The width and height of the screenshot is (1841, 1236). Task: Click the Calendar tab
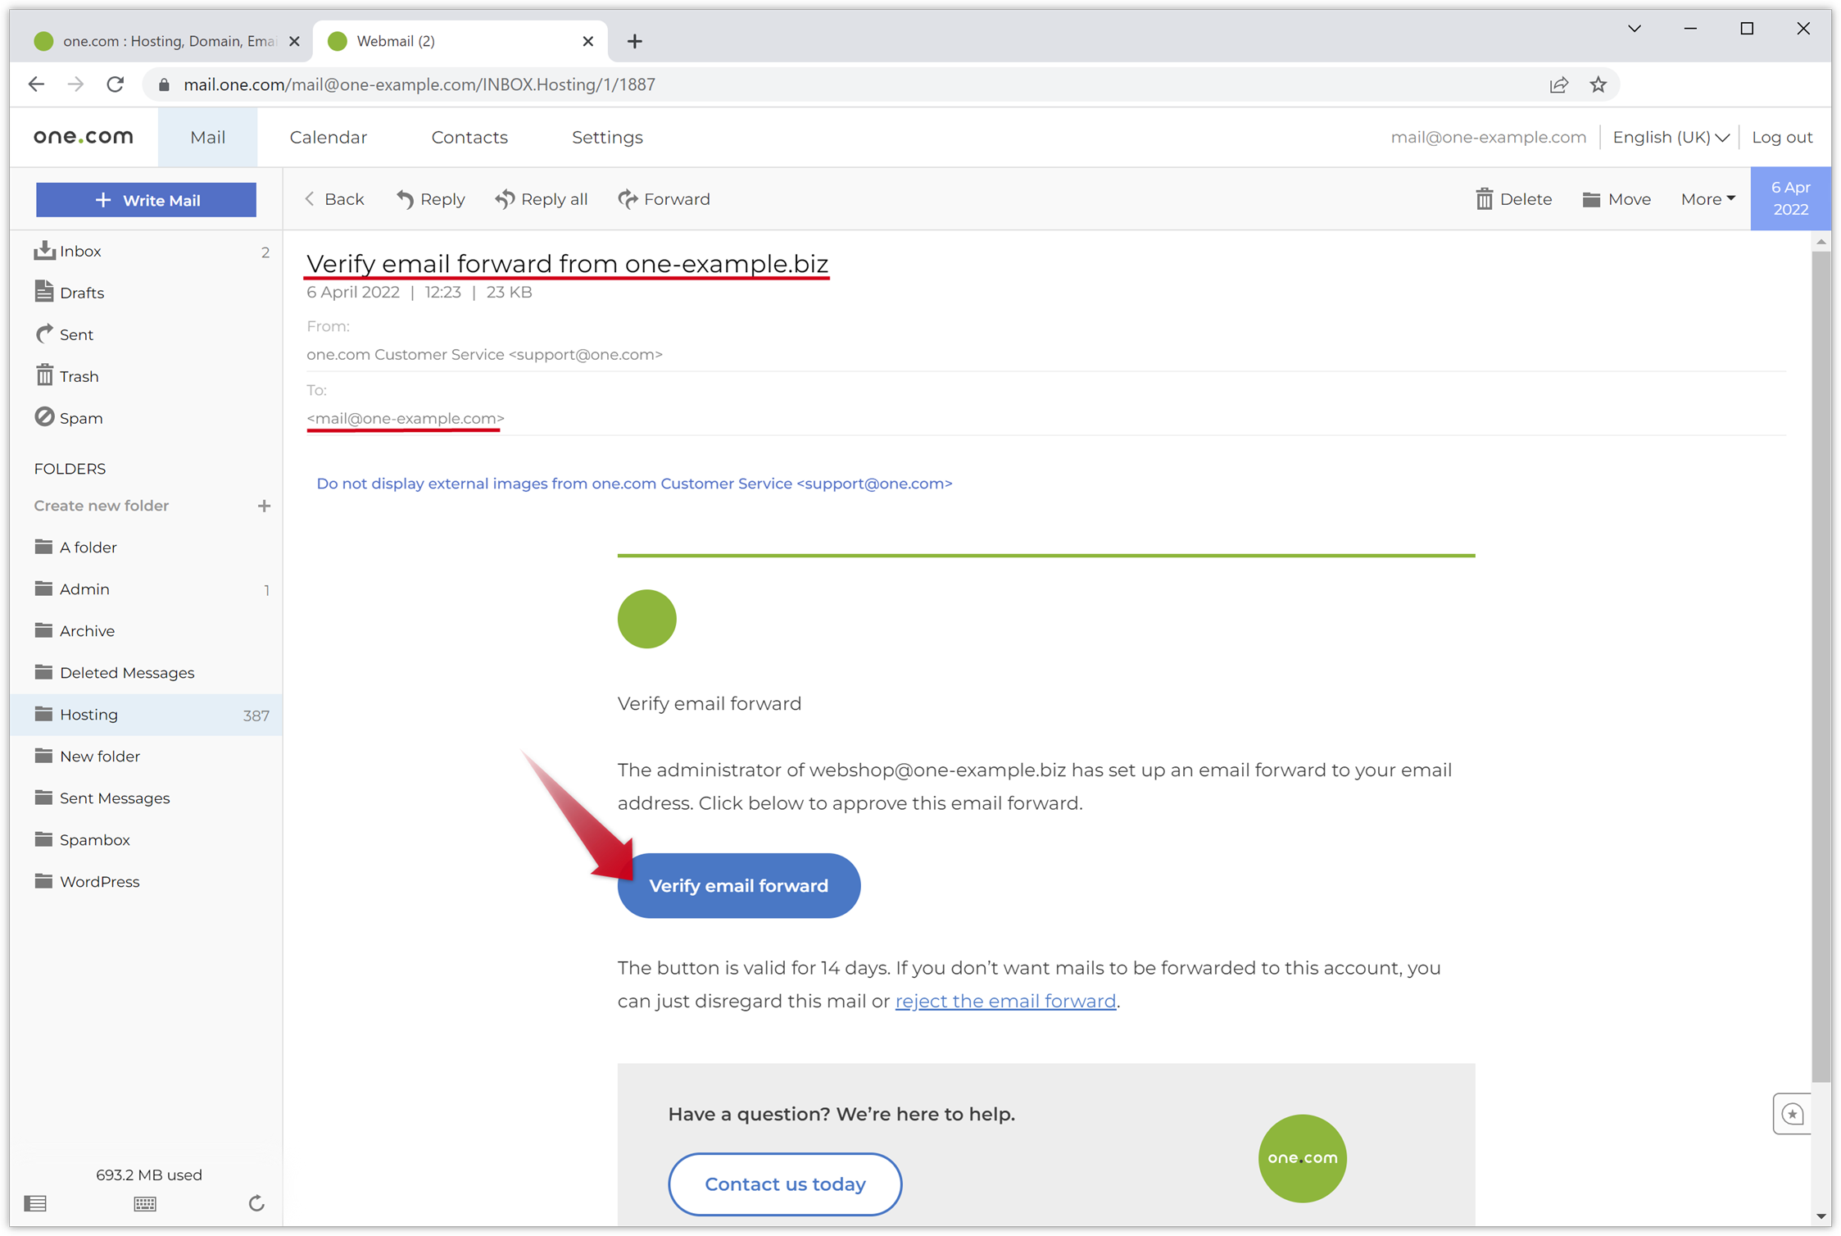pos(329,137)
